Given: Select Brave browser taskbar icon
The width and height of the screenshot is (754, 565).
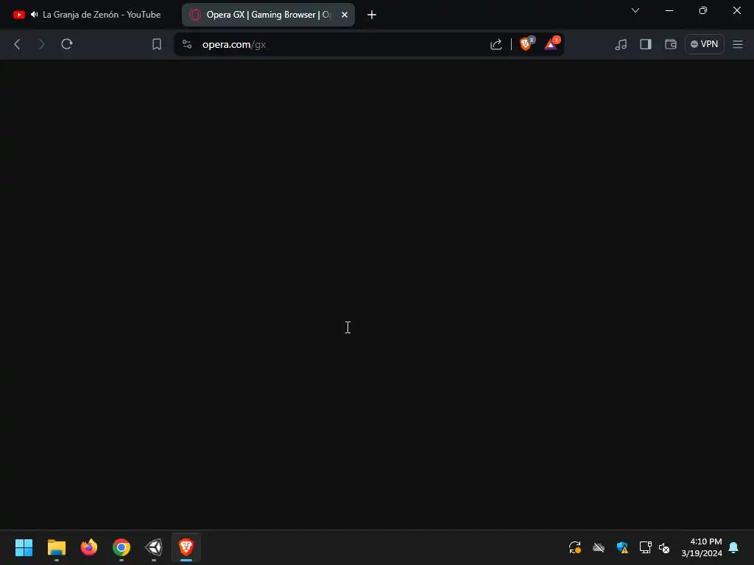Looking at the screenshot, I should point(186,547).
